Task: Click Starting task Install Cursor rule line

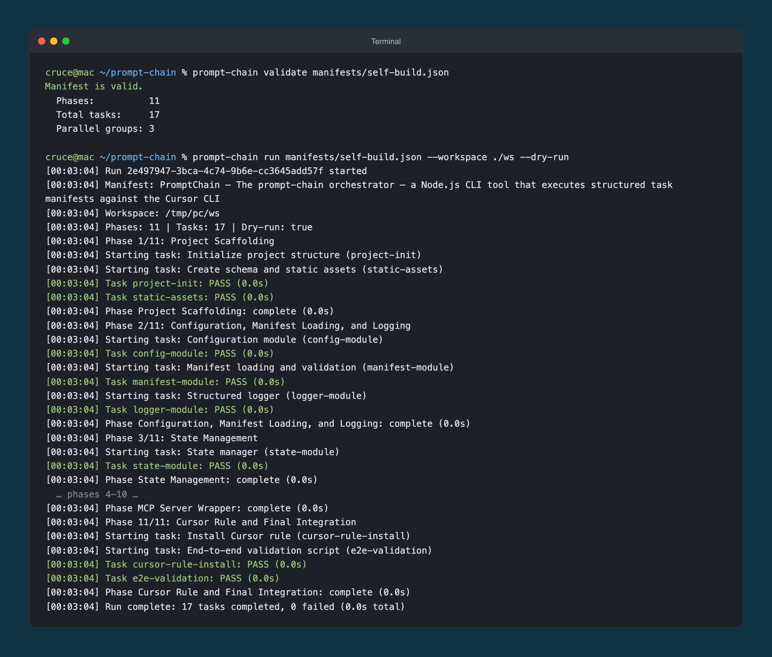Action: [228, 536]
